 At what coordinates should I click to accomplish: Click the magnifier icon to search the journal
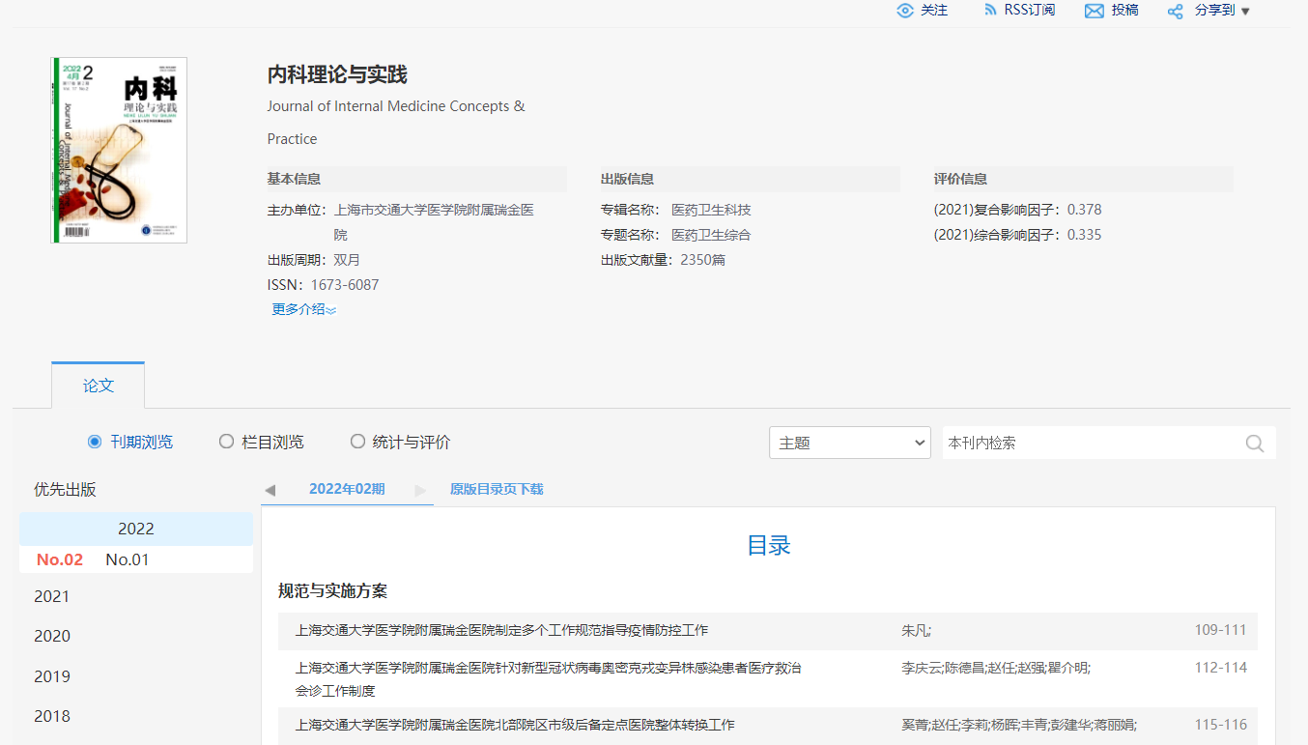coord(1254,443)
